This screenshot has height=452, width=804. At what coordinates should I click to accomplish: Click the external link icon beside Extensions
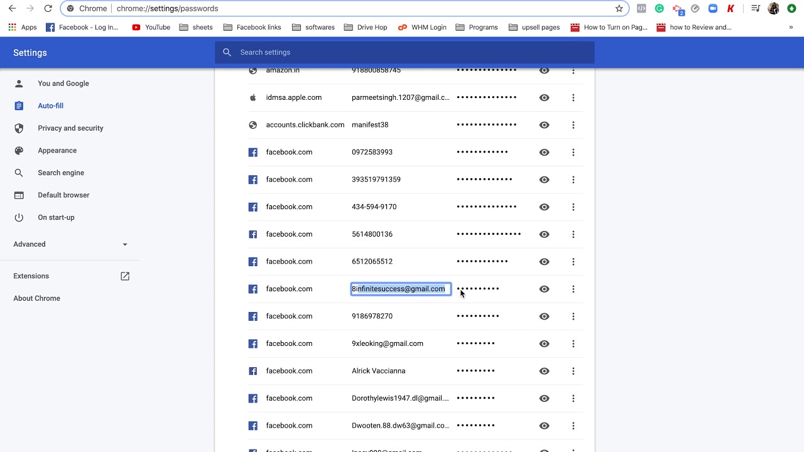(125, 276)
